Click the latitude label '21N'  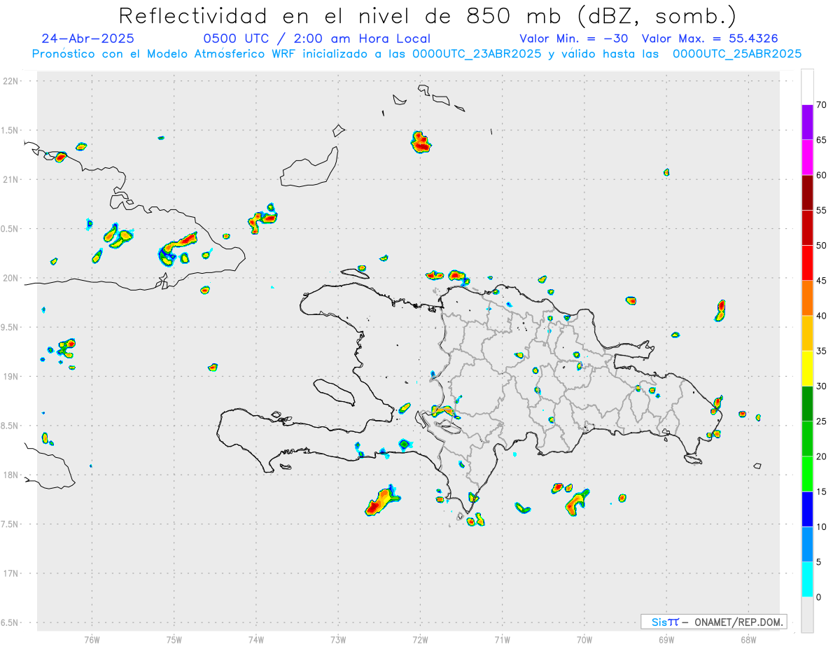click(x=12, y=180)
